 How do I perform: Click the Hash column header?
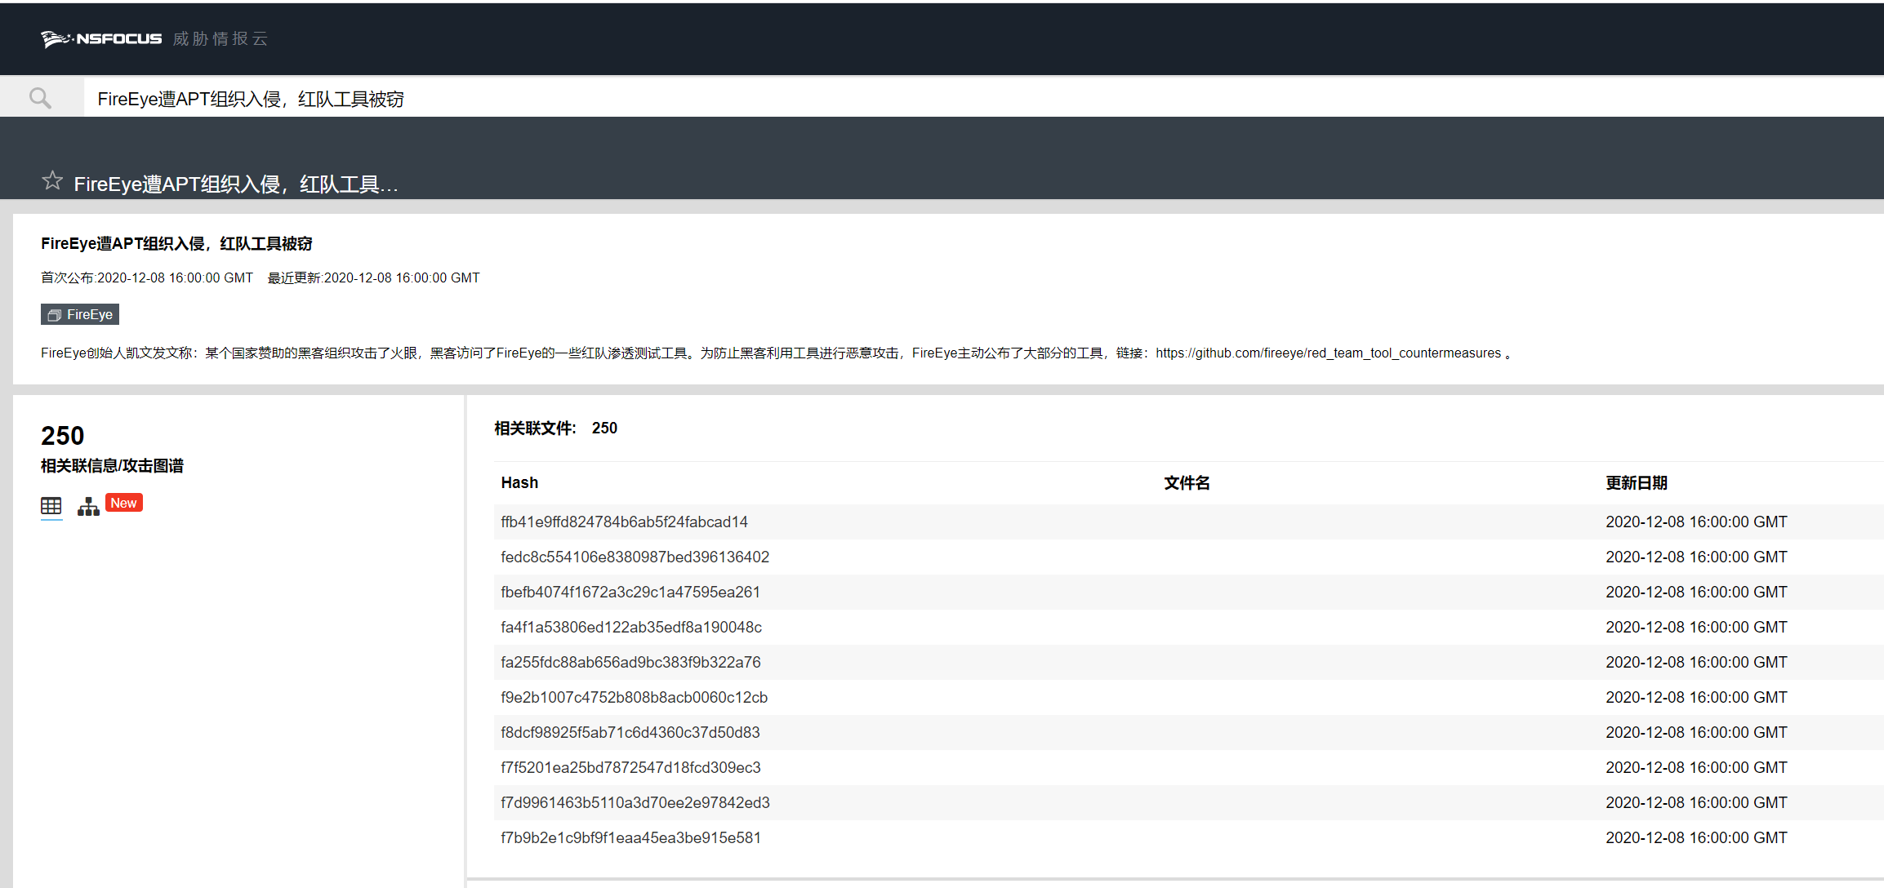pyautogui.click(x=519, y=482)
